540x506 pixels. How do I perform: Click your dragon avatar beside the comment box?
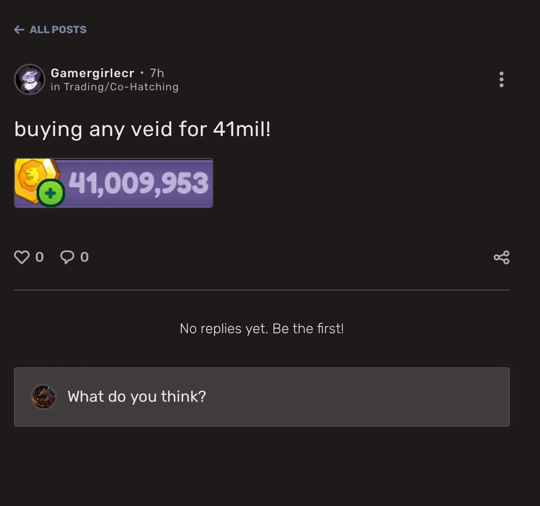tap(44, 397)
